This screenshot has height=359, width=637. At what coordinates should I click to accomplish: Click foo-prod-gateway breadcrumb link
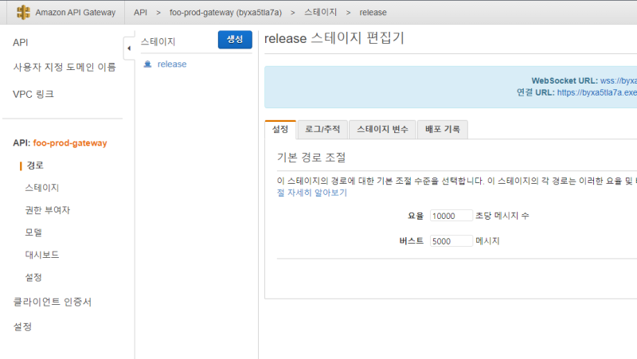click(225, 13)
